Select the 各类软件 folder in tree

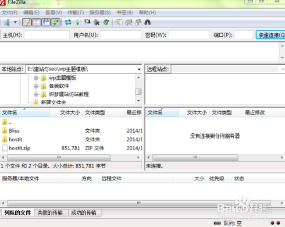click(59, 86)
